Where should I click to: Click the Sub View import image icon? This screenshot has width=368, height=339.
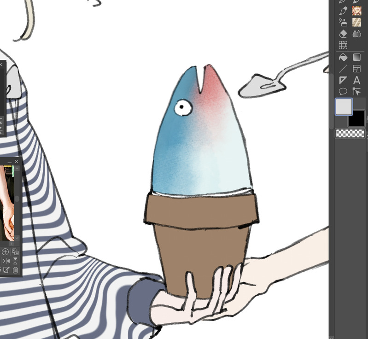point(6,270)
